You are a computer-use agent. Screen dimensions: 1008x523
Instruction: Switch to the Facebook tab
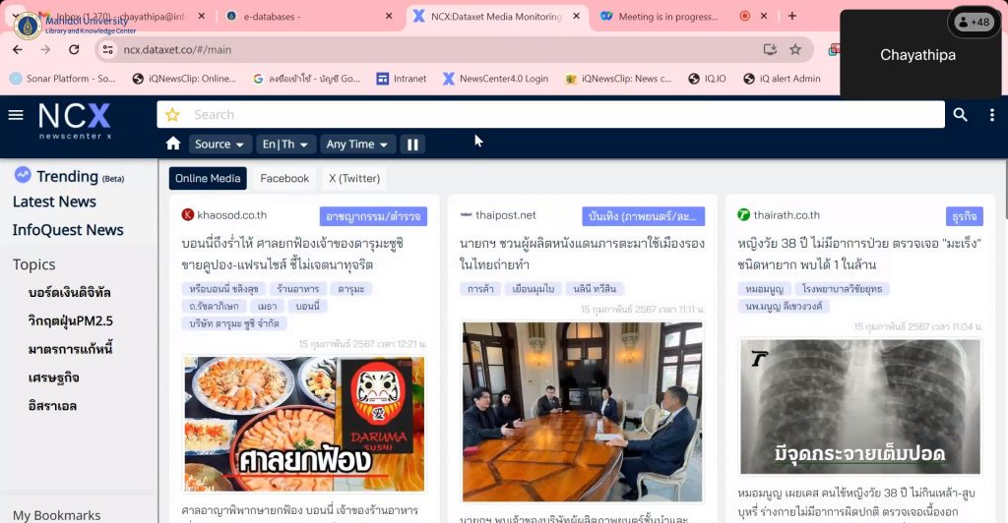[284, 178]
